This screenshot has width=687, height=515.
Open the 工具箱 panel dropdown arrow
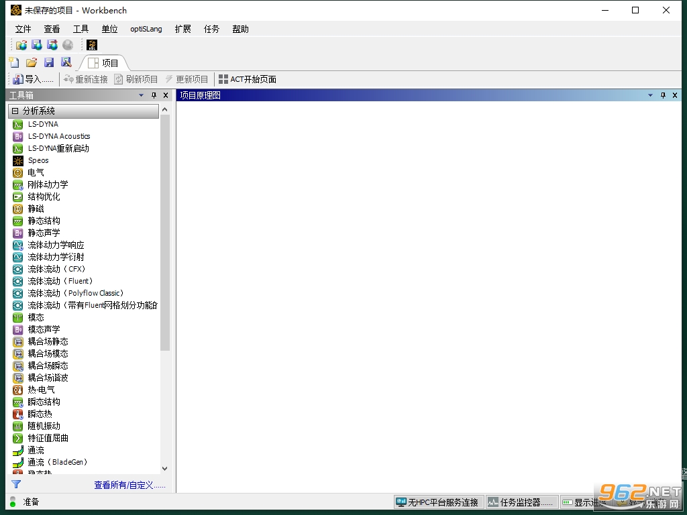141,95
